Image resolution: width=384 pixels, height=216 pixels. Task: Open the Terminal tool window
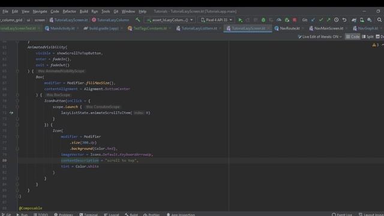click(x=88, y=214)
